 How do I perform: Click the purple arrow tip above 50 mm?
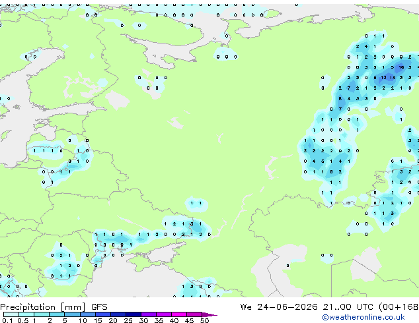[209, 314]
